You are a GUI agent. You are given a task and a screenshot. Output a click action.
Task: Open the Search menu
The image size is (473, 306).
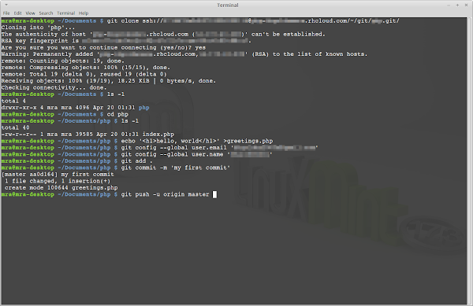46,13
